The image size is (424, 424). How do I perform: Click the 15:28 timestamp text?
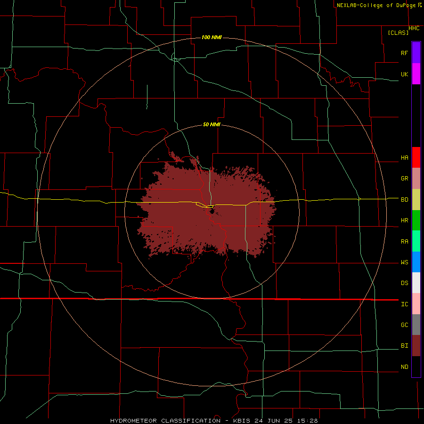click(x=307, y=421)
